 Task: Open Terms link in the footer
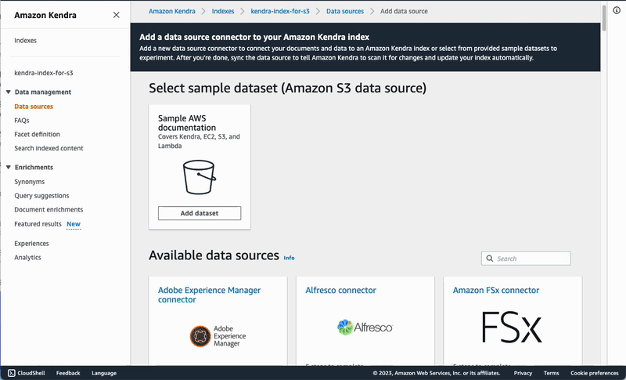click(x=551, y=373)
